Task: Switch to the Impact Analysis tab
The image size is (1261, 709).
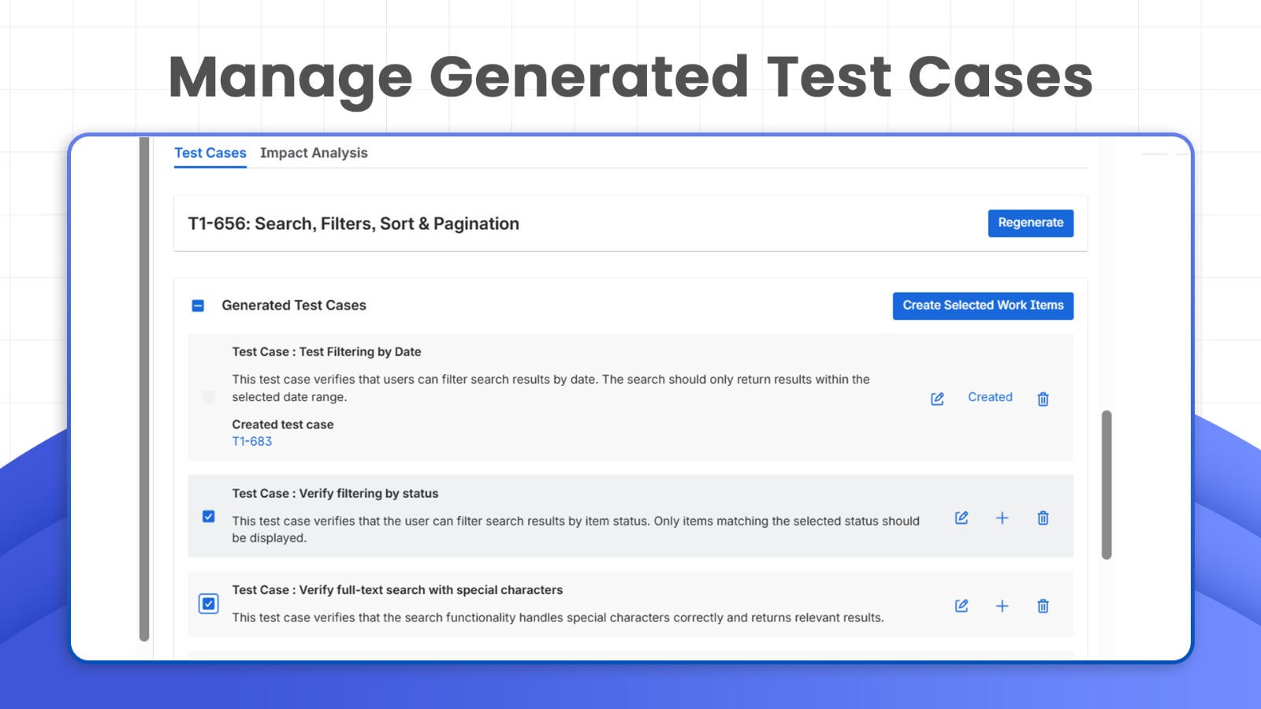Action: pos(313,153)
